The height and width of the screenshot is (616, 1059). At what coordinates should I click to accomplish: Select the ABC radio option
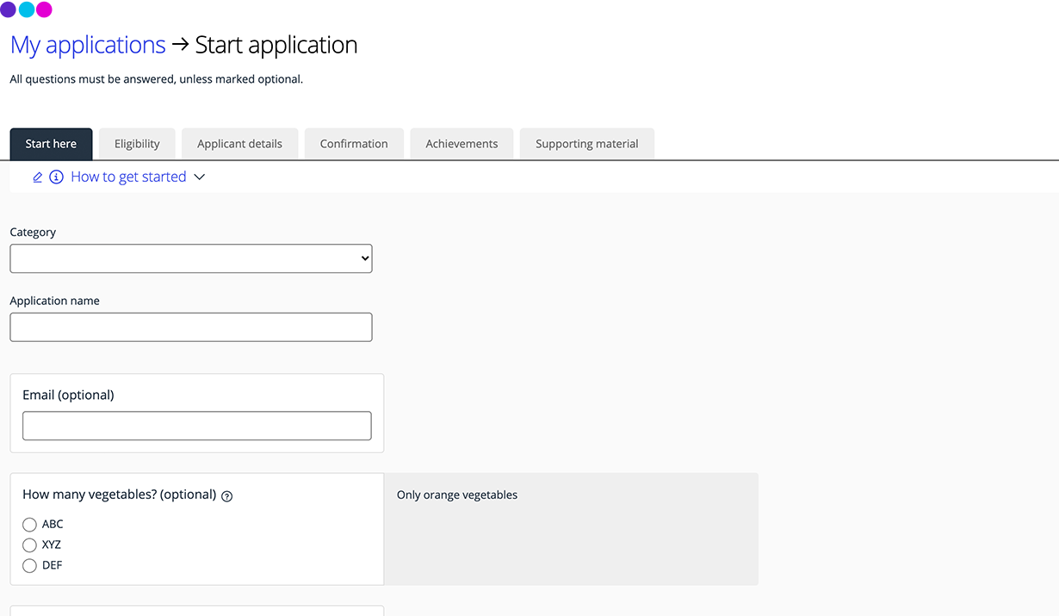pos(30,525)
